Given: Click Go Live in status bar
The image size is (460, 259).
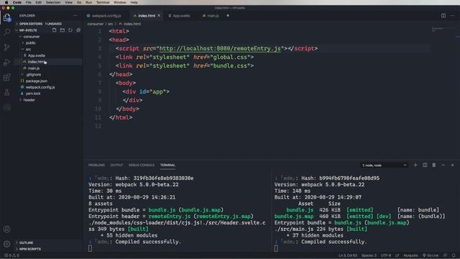Looking at the screenshot, I should [x=431, y=255].
